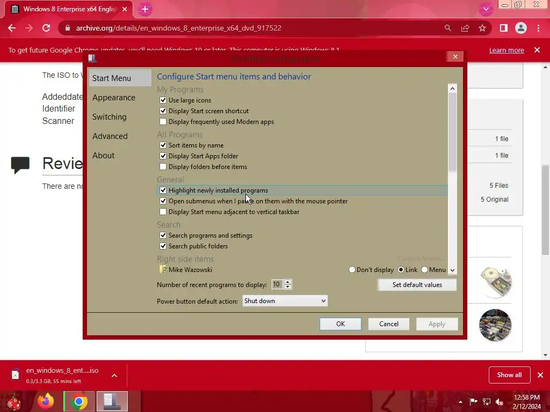Viewport: 550px width, 412px height.
Task: Cancel the configuration dialog
Action: pos(389,324)
